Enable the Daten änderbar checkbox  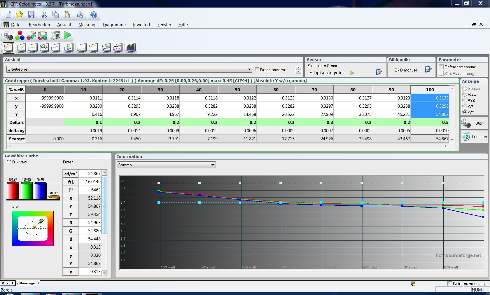coord(257,70)
